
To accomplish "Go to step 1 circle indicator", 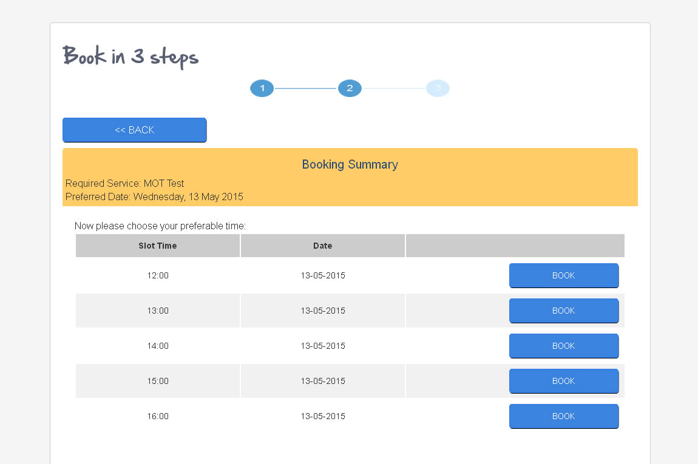I will coord(262,89).
